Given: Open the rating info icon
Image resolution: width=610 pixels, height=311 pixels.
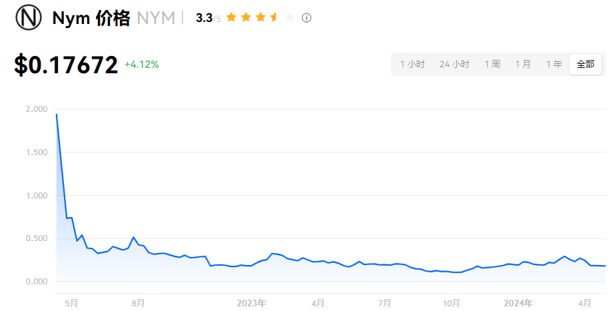Looking at the screenshot, I should coord(306,18).
